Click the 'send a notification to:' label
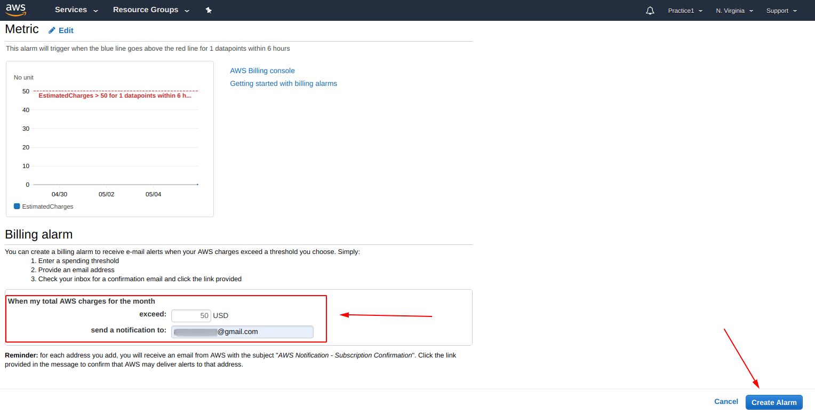Viewport: 815px width, 413px height. pos(129,330)
